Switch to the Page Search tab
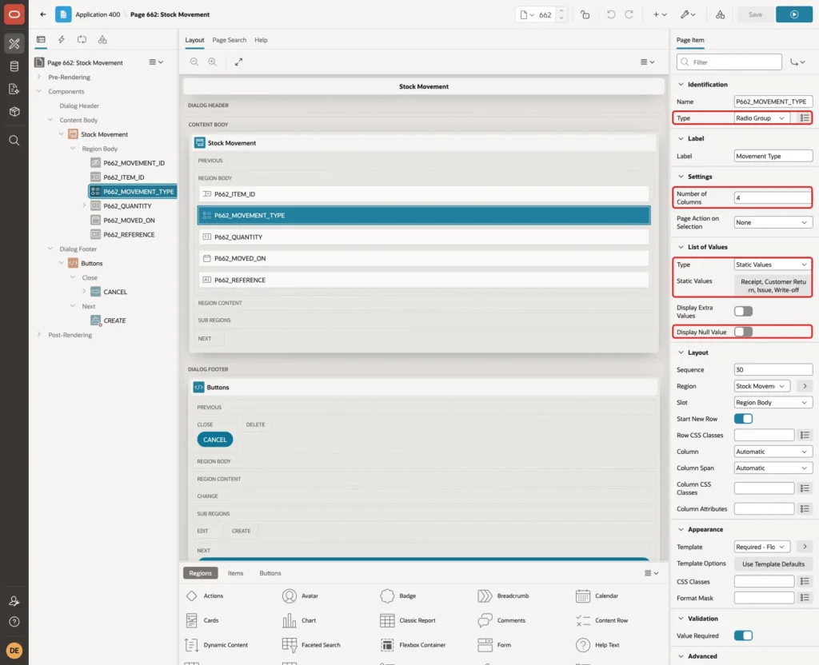 (x=229, y=40)
